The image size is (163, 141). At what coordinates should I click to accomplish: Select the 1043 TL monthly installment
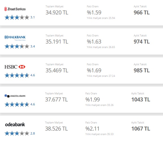click(x=141, y=99)
